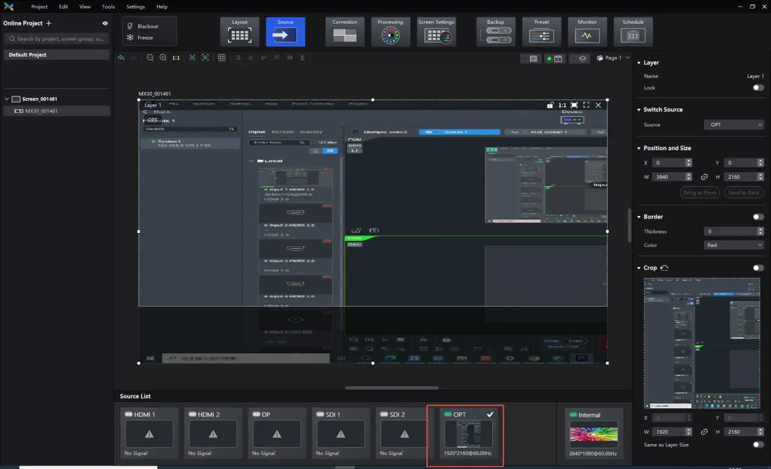Open the border Color dropdown
The height and width of the screenshot is (469, 771).
(x=733, y=245)
